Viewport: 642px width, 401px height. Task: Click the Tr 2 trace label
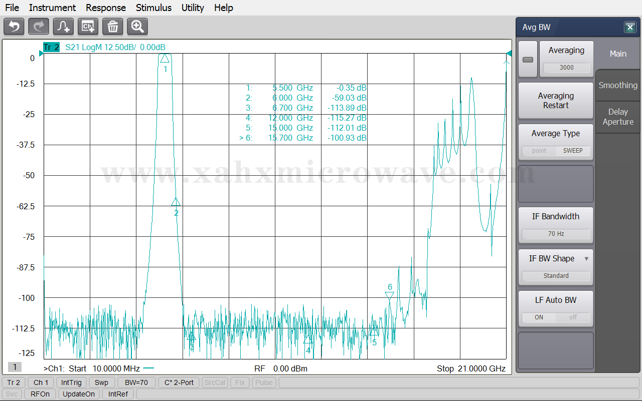(x=51, y=47)
